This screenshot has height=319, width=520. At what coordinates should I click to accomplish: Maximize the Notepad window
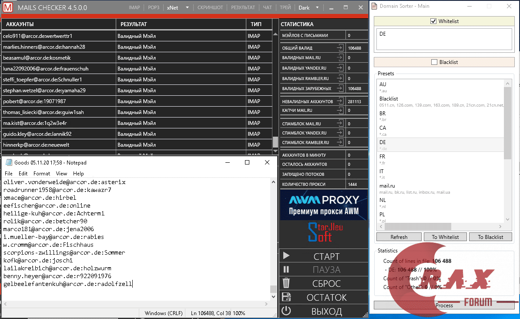tap(247, 162)
